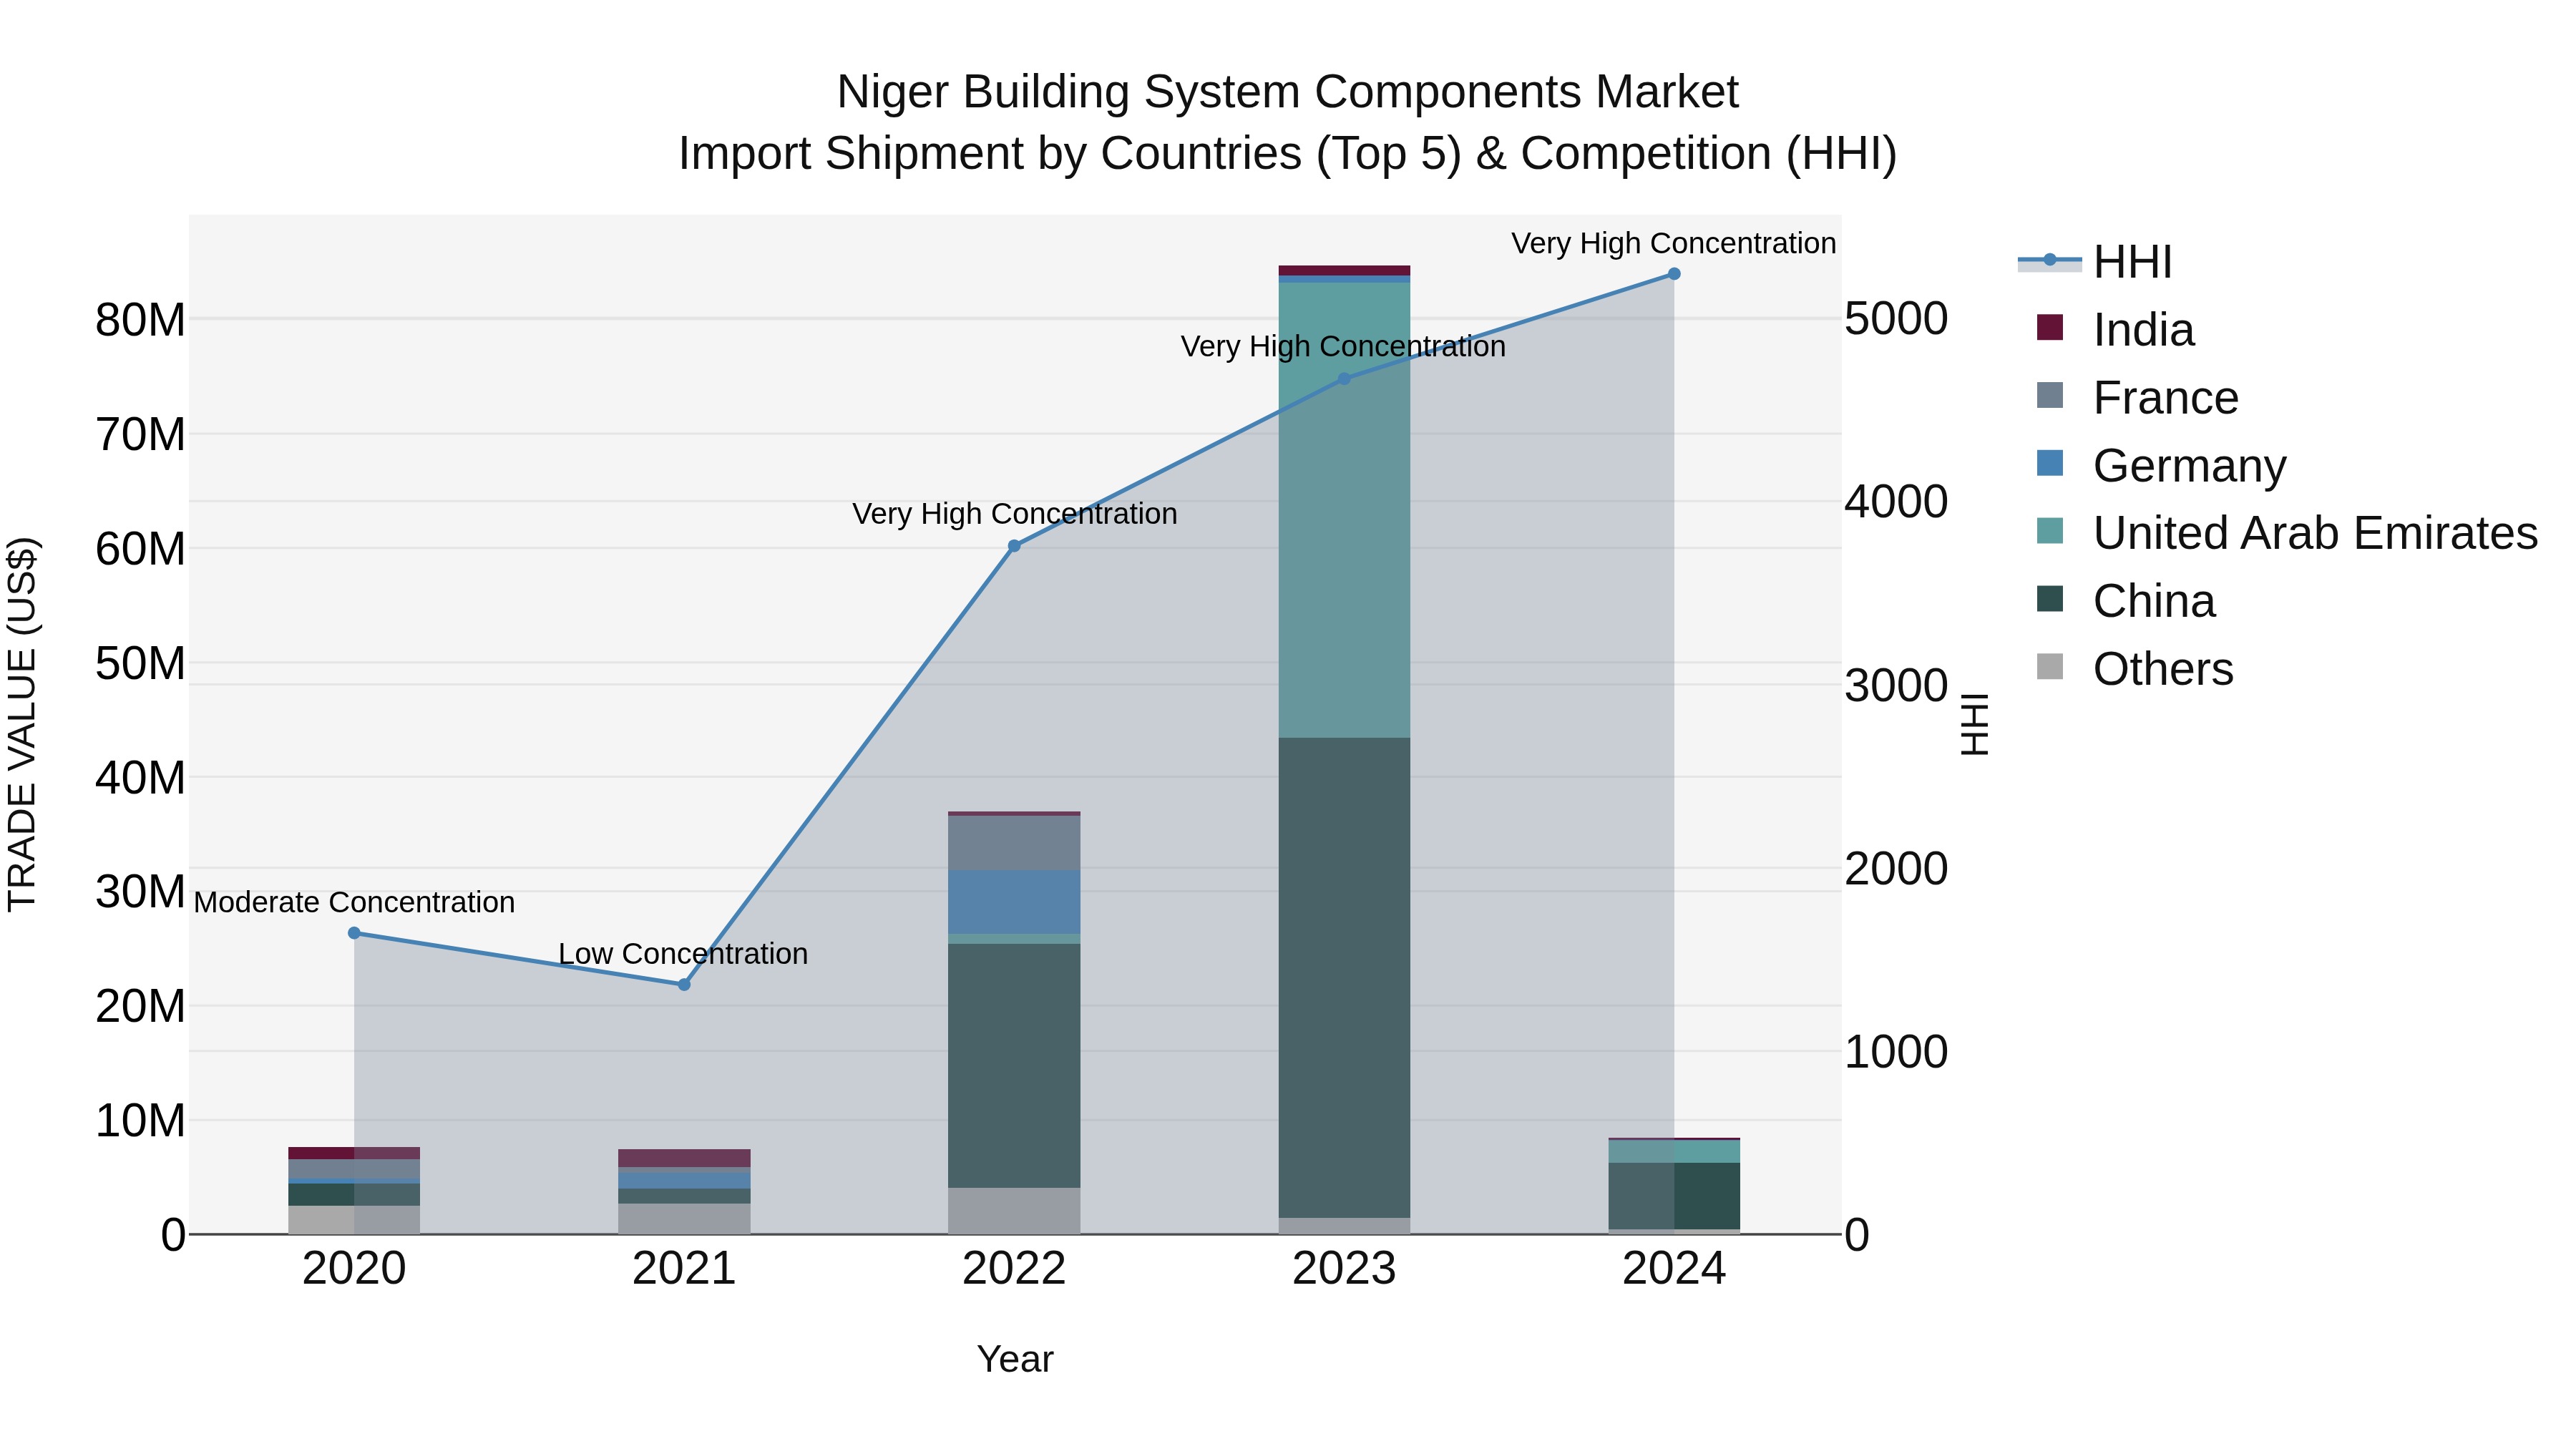
Task: Toggle United Arab Emirates legend item
Action: coord(2287,533)
